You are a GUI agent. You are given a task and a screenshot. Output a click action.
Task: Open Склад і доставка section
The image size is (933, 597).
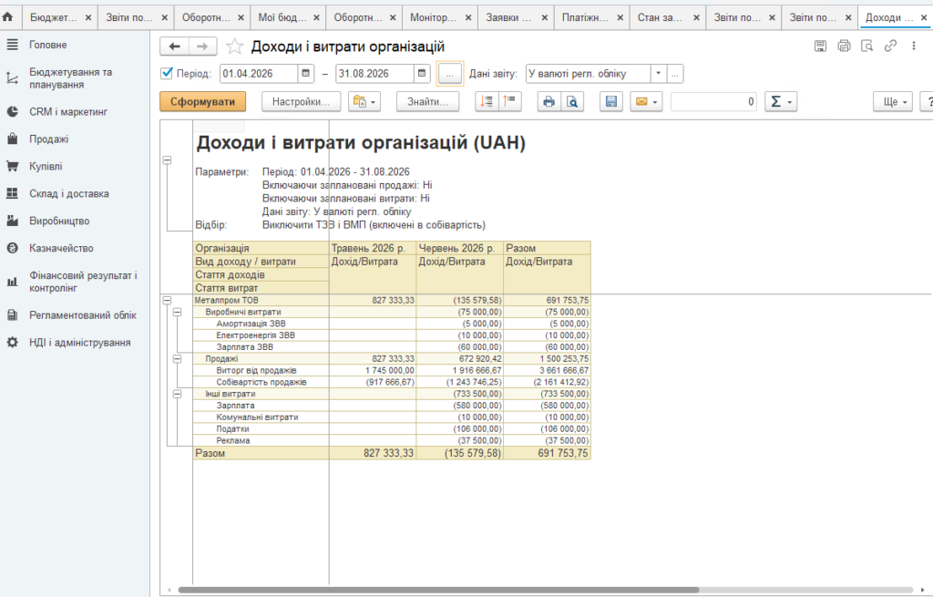69,193
